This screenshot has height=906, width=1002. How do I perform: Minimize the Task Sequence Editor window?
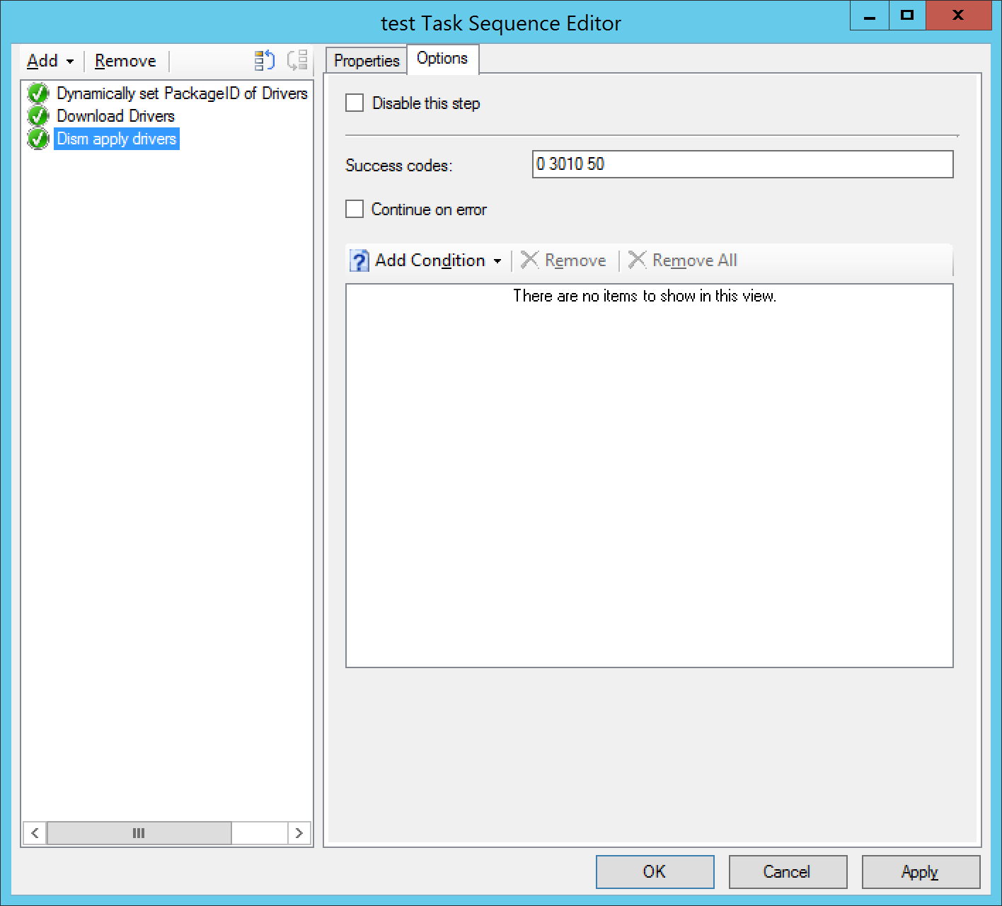tap(870, 15)
